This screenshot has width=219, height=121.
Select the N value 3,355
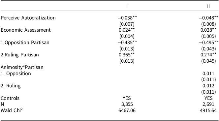point(127,104)
